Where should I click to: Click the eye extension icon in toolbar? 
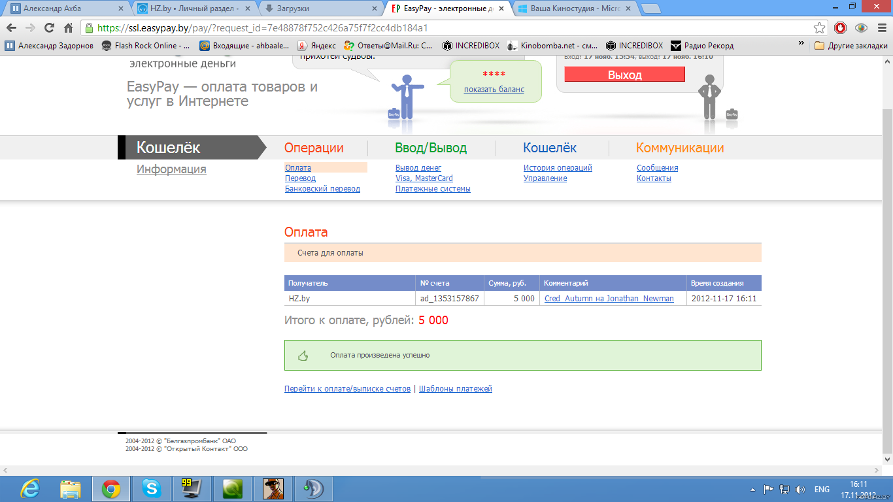pyautogui.click(x=861, y=28)
